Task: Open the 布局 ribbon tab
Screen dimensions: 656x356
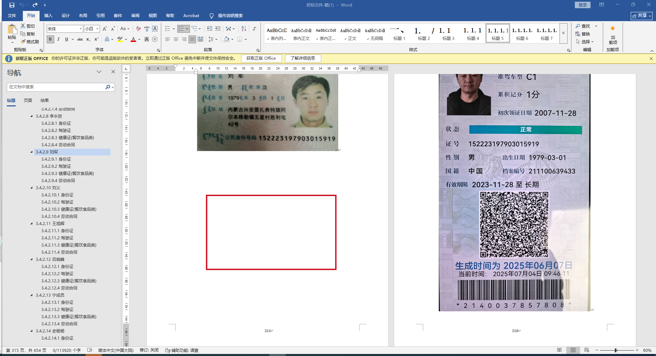Action: (83, 16)
